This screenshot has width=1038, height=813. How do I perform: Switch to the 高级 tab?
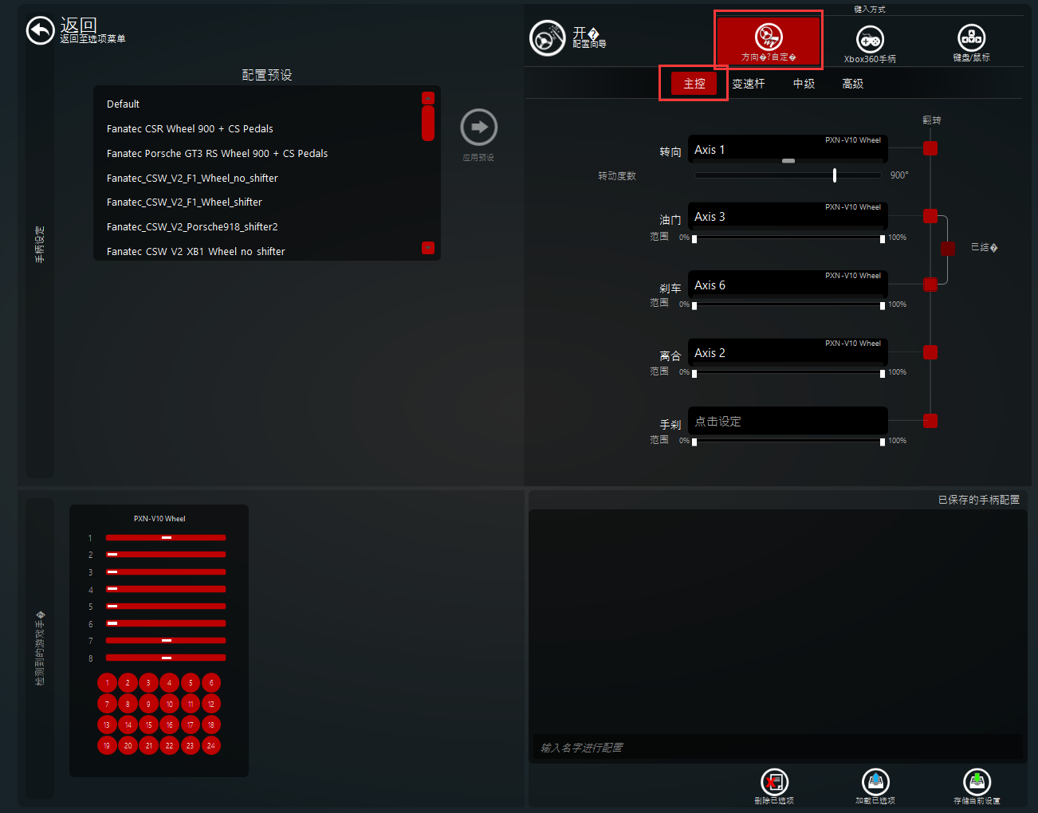tap(852, 84)
